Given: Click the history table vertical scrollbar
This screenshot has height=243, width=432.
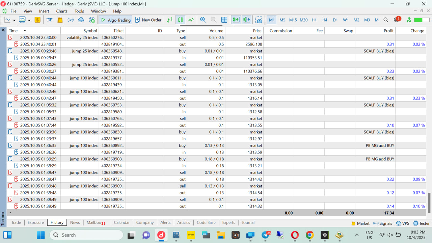Looking at the screenshot, I should [429, 202].
